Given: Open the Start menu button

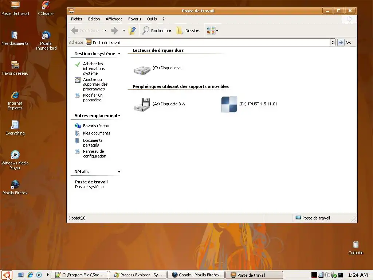Looking at the screenshot, I should 7,275.
